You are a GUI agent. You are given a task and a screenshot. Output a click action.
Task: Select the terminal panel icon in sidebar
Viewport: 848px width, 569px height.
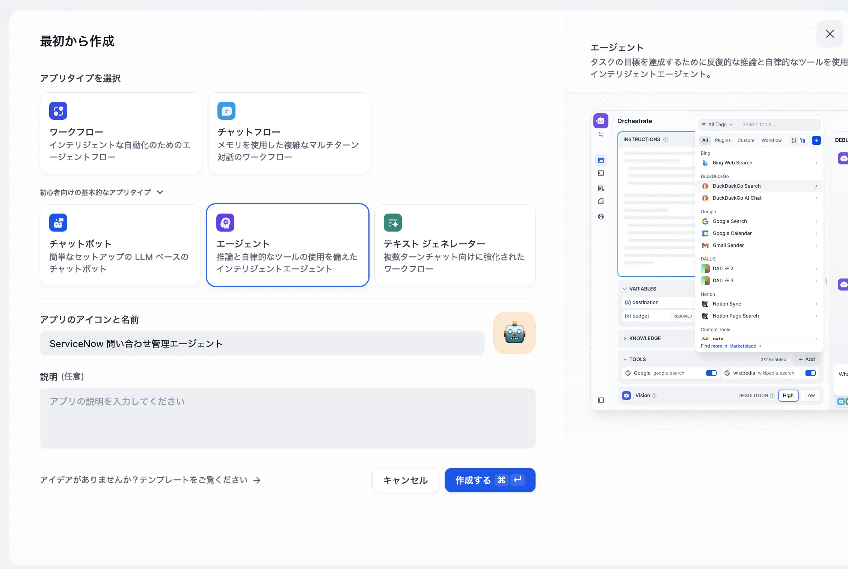tap(601, 173)
